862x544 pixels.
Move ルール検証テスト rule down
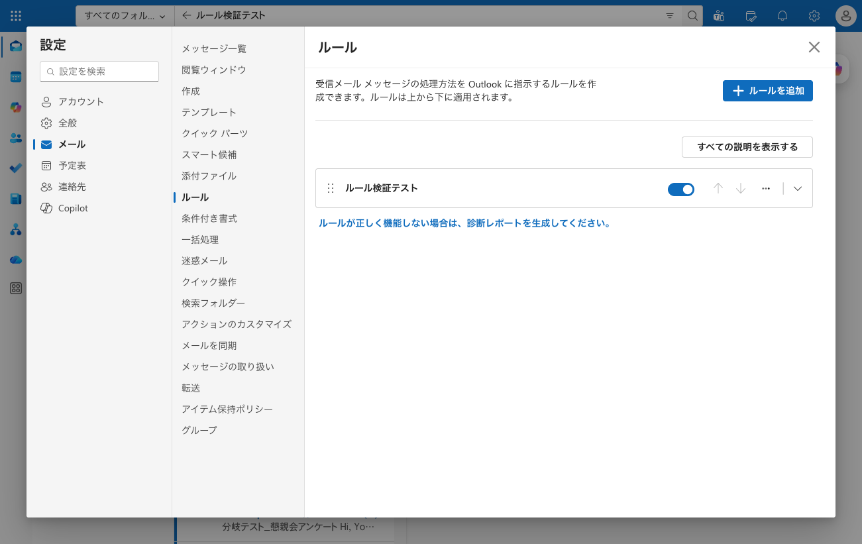tap(741, 188)
